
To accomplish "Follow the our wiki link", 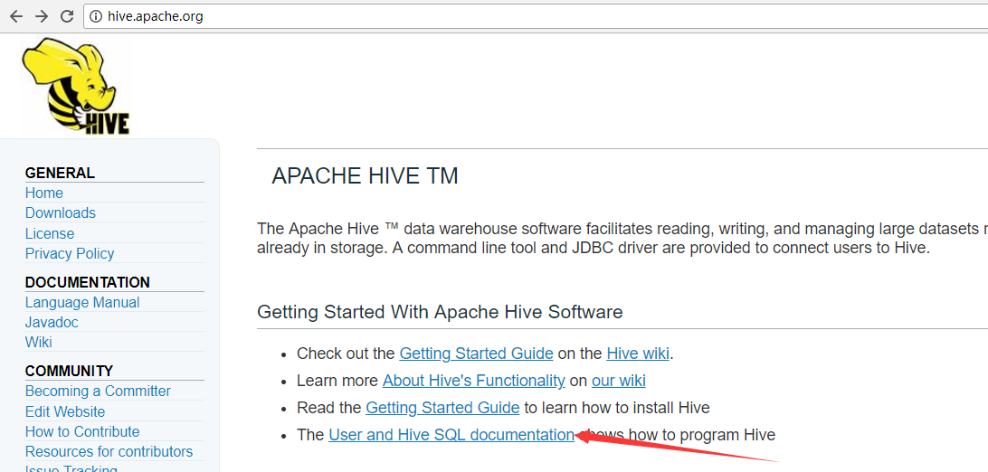I will (619, 381).
